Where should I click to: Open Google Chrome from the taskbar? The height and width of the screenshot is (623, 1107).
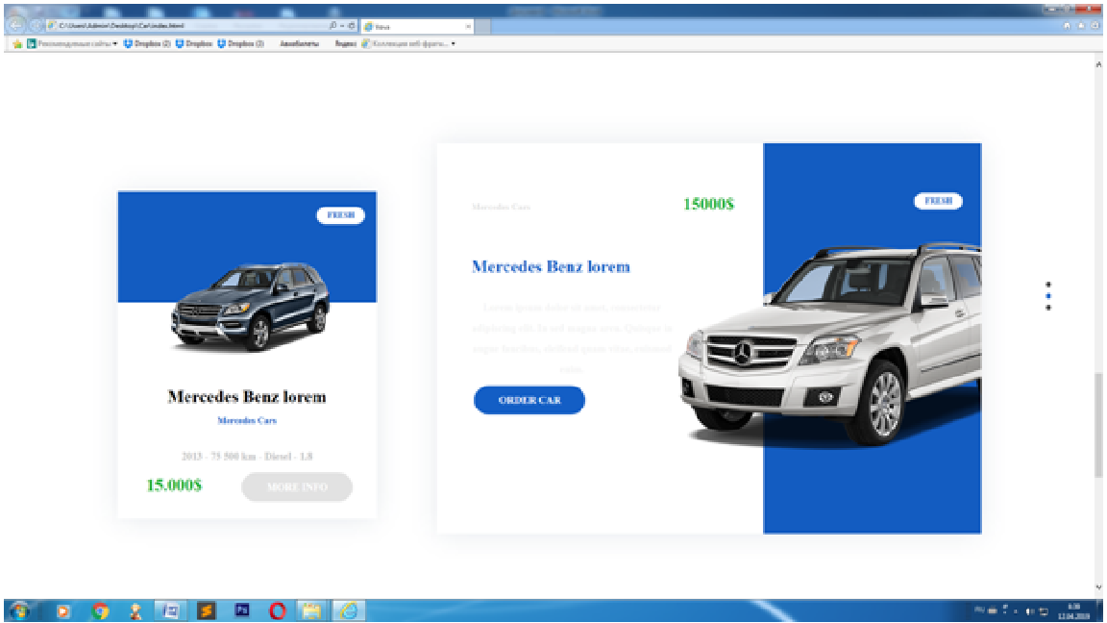(x=100, y=611)
